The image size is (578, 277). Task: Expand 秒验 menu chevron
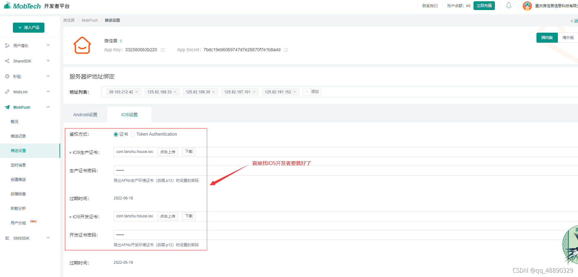pyautogui.click(x=48, y=76)
